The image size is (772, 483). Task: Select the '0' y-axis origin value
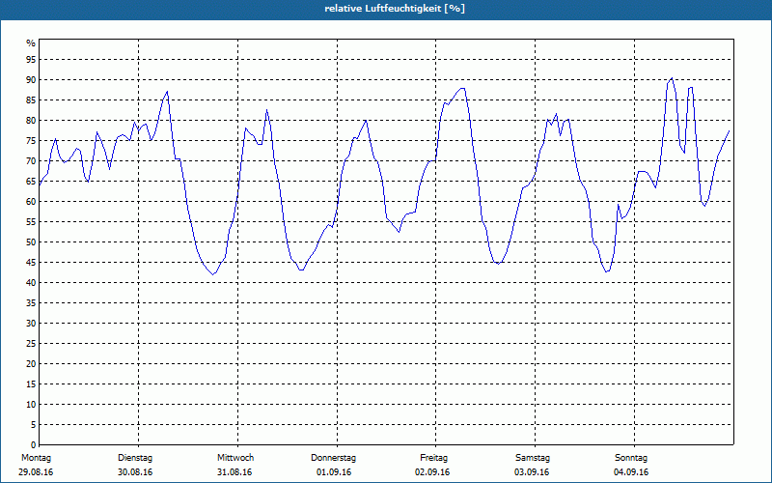(x=34, y=445)
